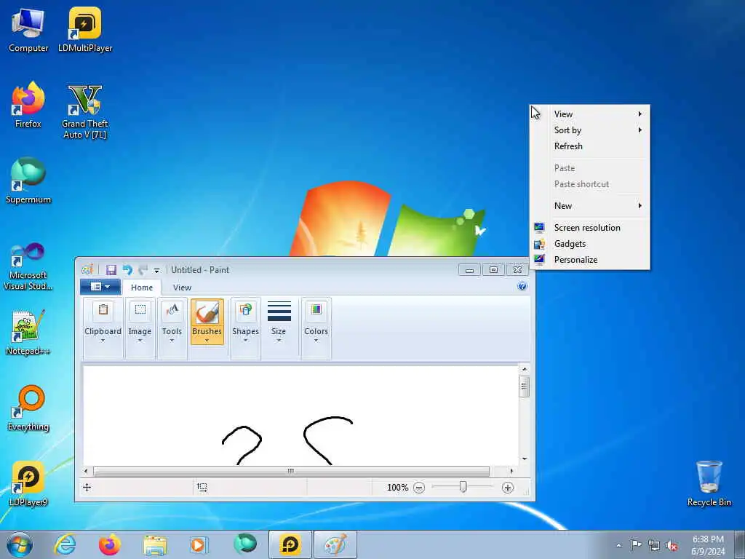Image resolution: width=745 pixels, height=559 pixels.
Task: Switch to LDPlayer taskbar button
Action: coord(290,544)
